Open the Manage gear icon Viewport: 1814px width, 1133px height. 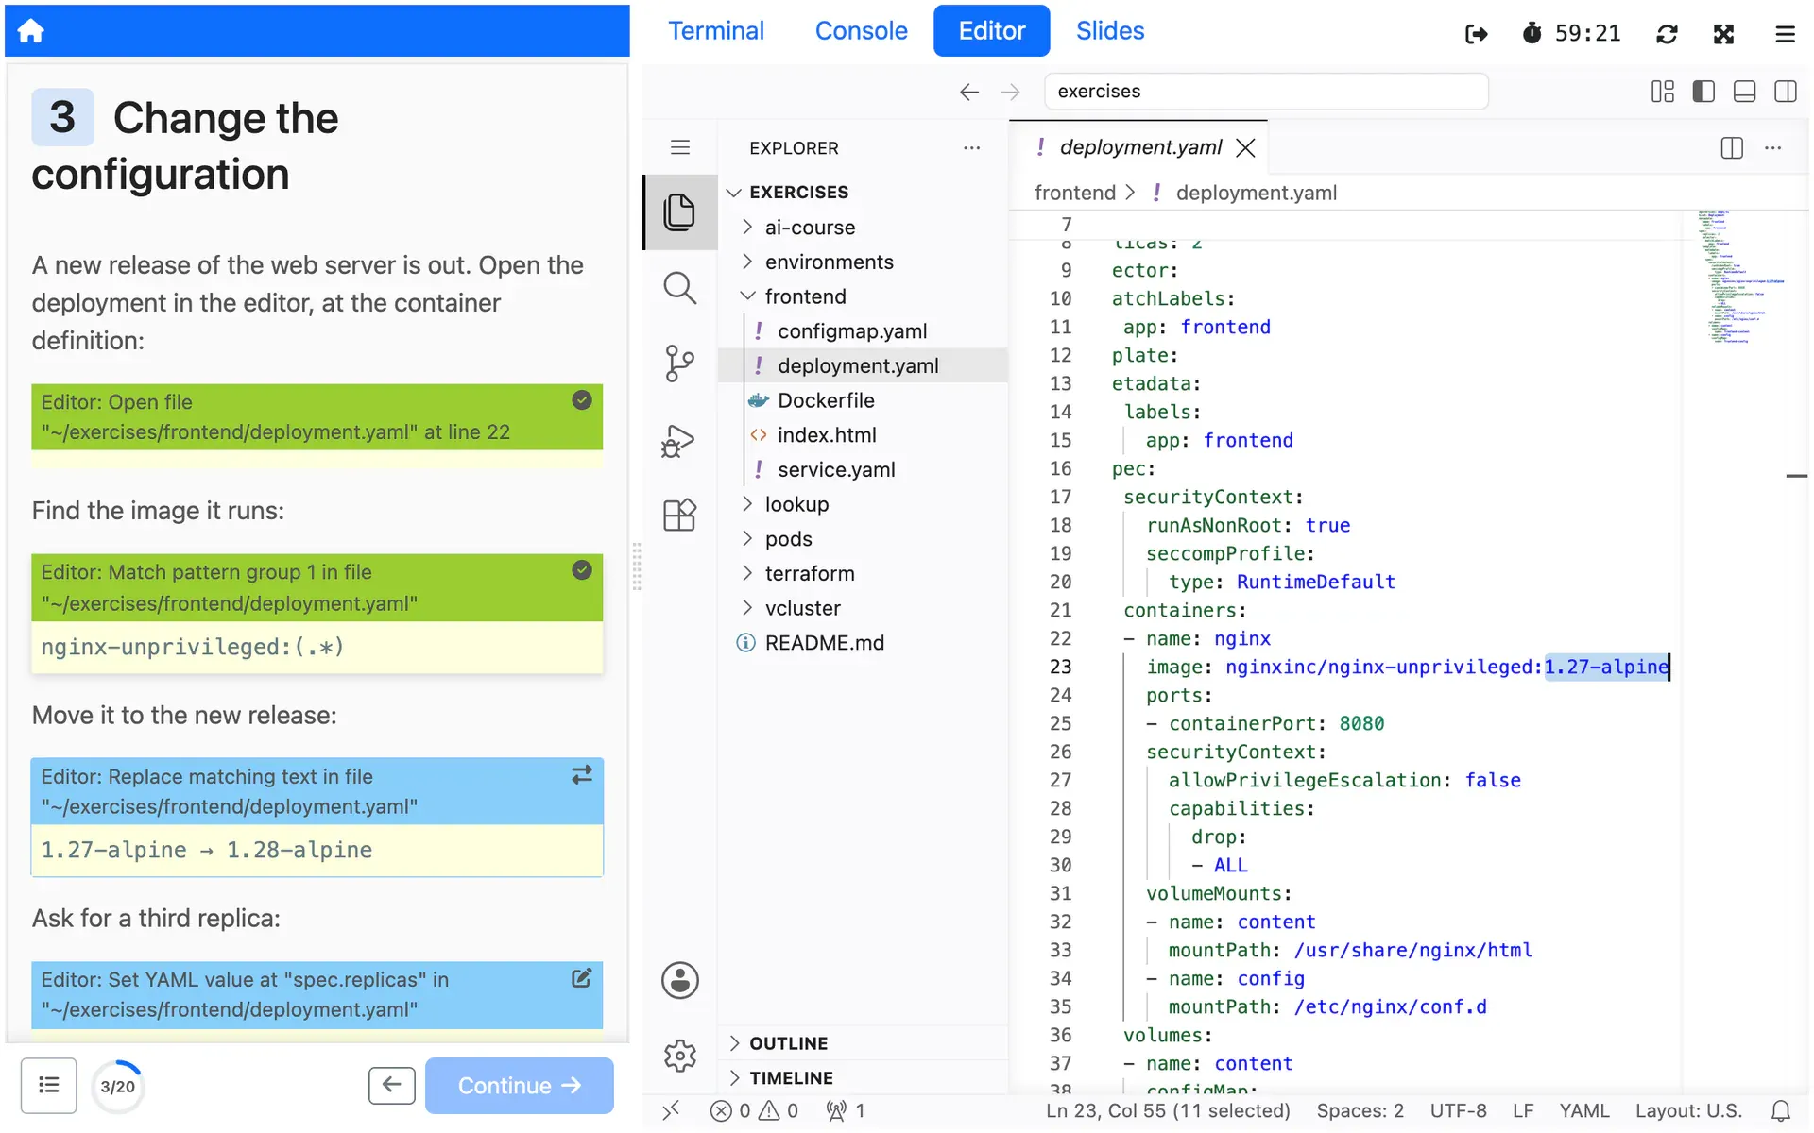tap(680, 1056)
